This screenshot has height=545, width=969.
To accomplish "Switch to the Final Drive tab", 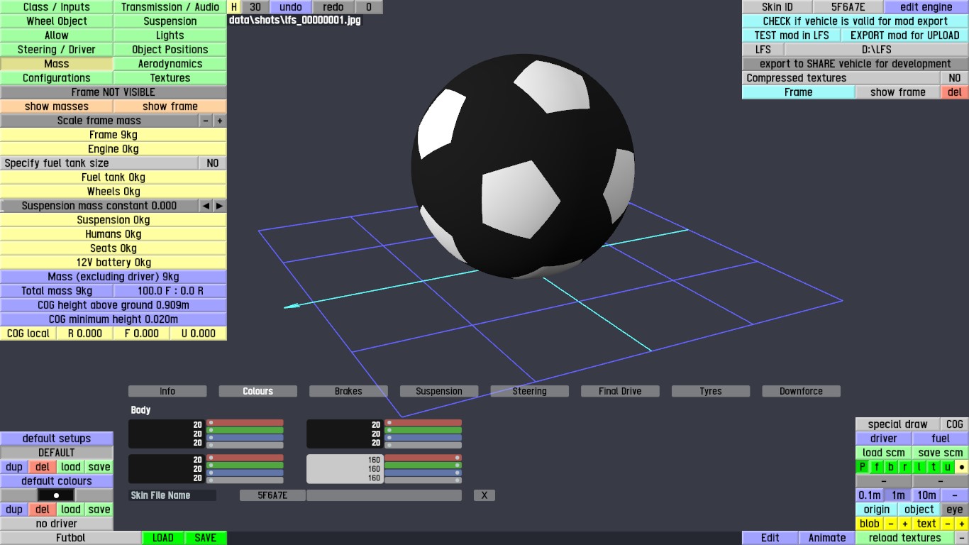I will (x=620, y=391).
